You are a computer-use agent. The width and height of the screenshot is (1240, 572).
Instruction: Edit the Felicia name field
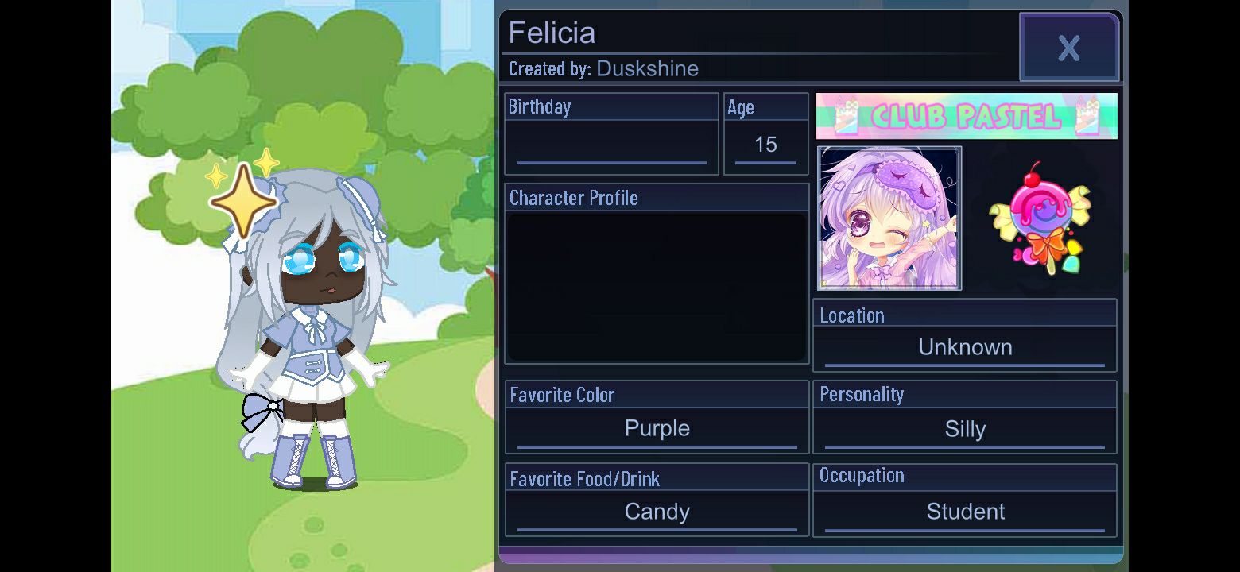552,33
